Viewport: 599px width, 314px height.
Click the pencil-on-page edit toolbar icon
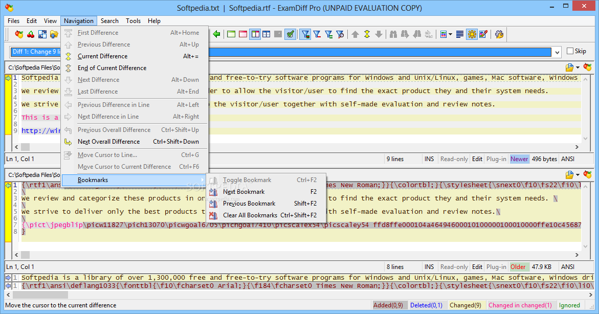coord(483,34)
